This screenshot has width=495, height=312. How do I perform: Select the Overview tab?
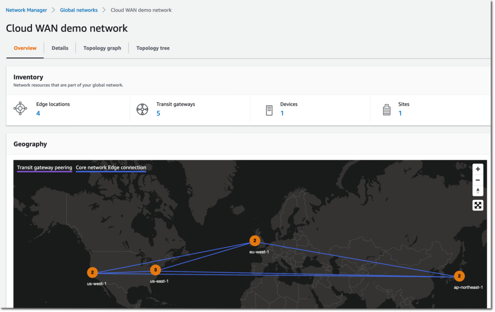click(25, 48)
